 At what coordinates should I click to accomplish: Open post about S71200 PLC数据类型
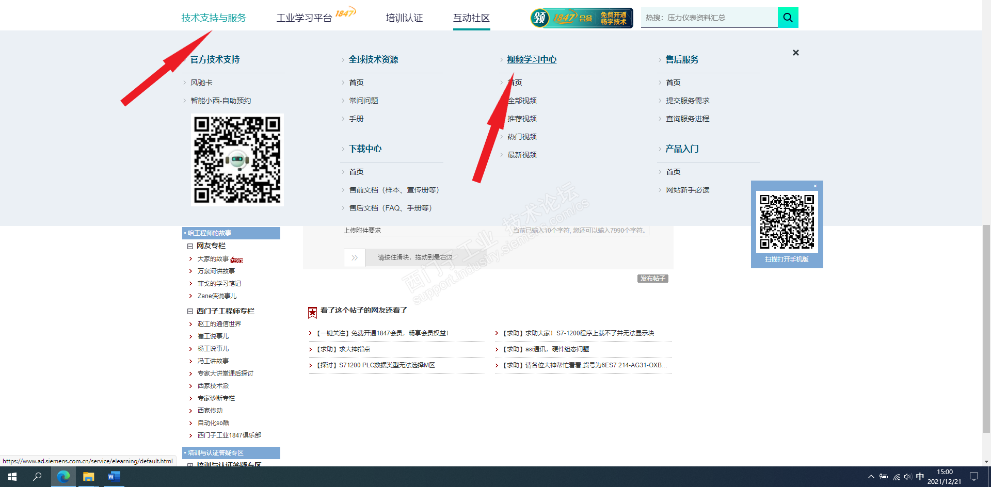click(x=375, y=365)
